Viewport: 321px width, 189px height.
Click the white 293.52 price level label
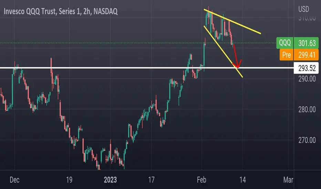coord(306,68)
